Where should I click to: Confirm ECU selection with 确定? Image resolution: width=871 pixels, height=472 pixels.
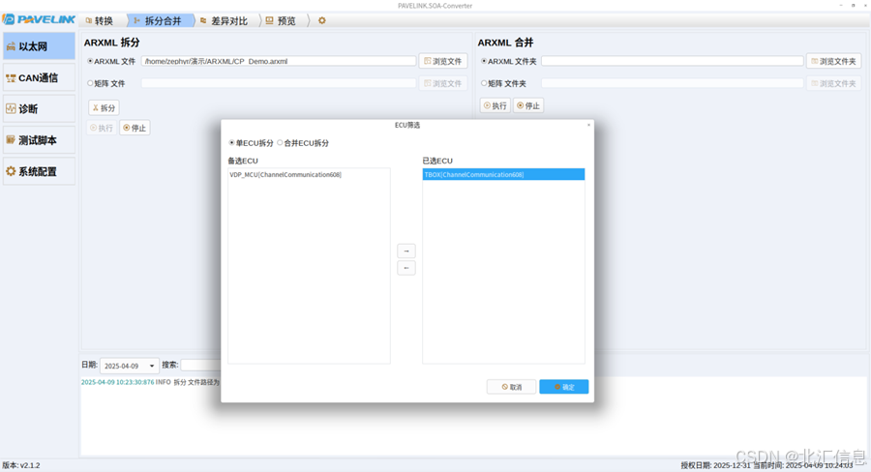pyautogui.click(x=564, y=387)
